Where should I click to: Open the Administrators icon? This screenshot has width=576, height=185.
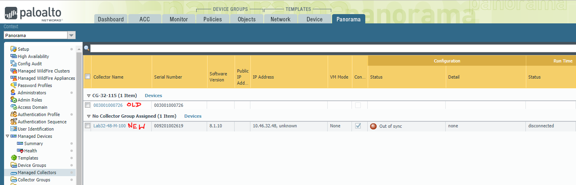tap(14, 93)
